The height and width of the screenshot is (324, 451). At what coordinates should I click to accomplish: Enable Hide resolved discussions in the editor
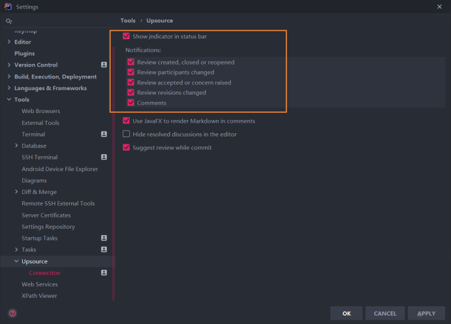[x=126, y=134]
